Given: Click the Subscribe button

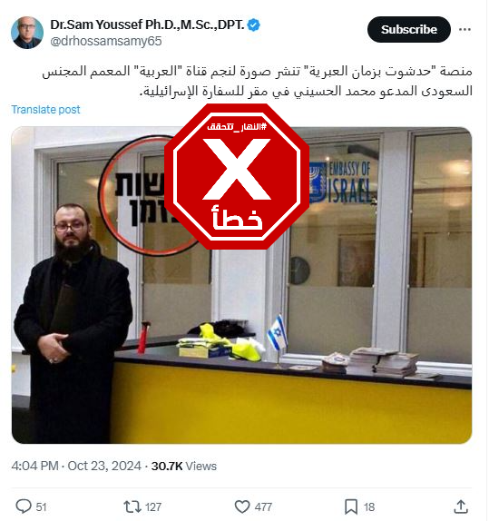Looking at the screenshot, I should (x=409, y=30).
